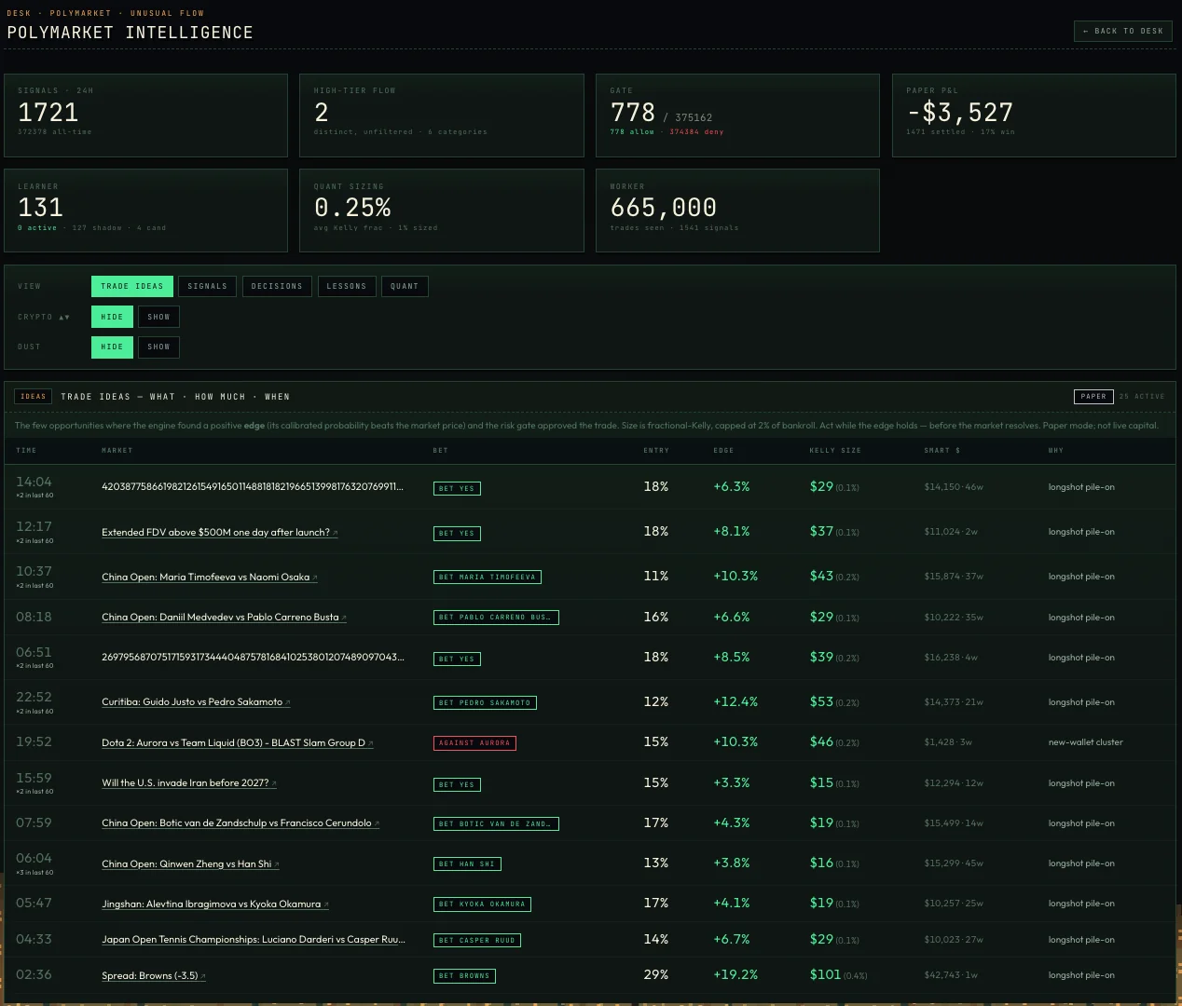
Task: Click external-link arrow beside Medvedev vs Carreno Busta
Action: [x=344, y=618]
